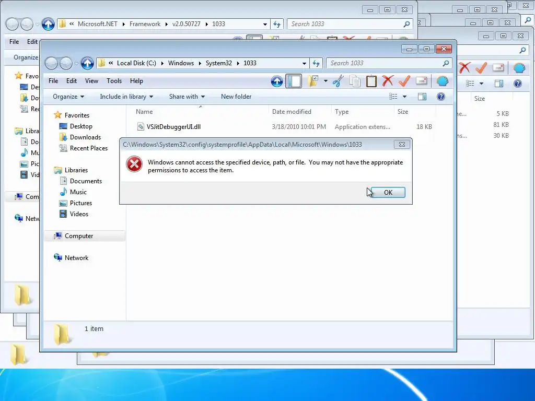Click the Up folder icon in Classic Shell toolbar
This screenshot has width=535, height=401.
[277, 81]
